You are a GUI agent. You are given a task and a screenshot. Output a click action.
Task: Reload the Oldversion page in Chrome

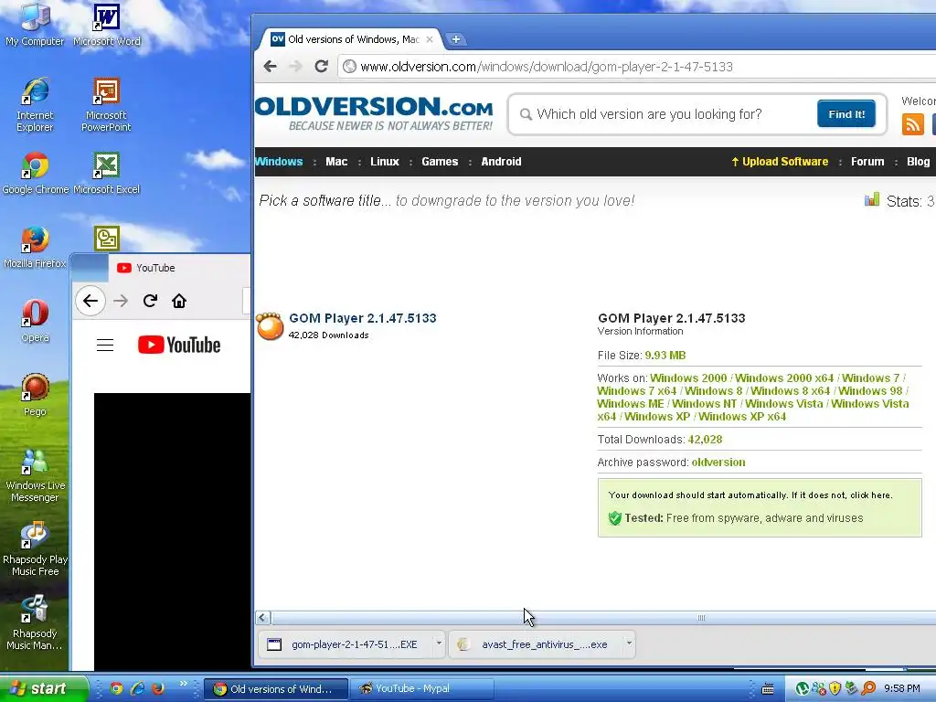(321, 66)
